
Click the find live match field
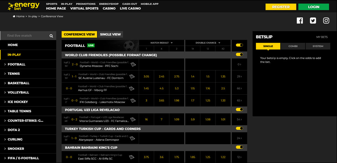coord(28,36)
